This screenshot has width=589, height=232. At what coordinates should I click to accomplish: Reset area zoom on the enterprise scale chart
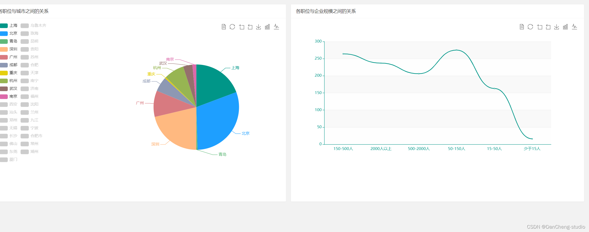click(548, 27)
